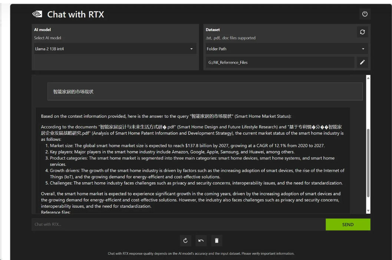Click the NVIDIA logo icon
This screenshot has height=260, width=392.
[37, 14]
